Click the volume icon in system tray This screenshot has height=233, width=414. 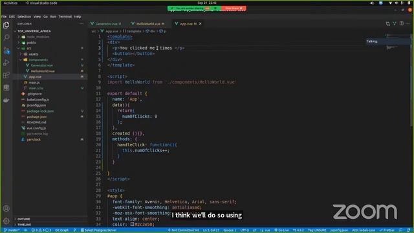pos(396,3)
